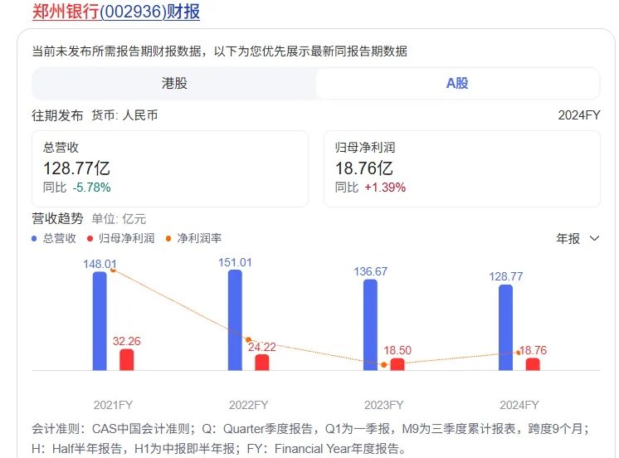The width and height of the screenshot is (619, 458).
Task: Click the 151.01 bar value label
Action: coord(235,262)
